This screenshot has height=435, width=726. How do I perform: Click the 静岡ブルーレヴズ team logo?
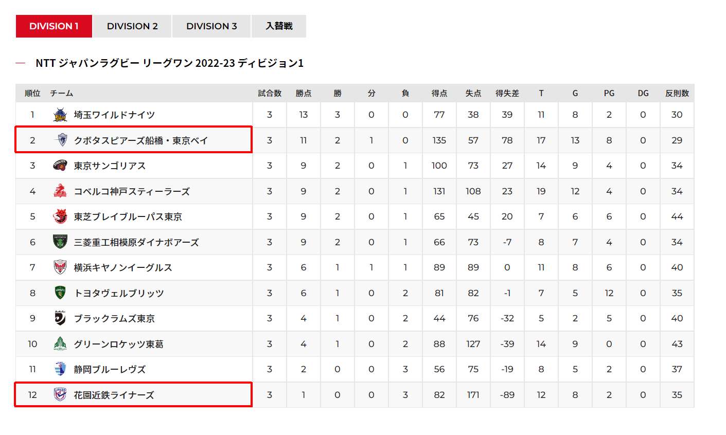(x=60, y=369)
